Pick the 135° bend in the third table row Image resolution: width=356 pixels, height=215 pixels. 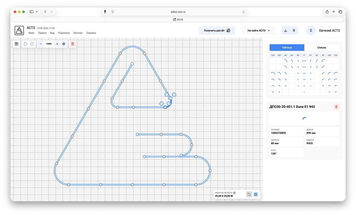point(336,73)
